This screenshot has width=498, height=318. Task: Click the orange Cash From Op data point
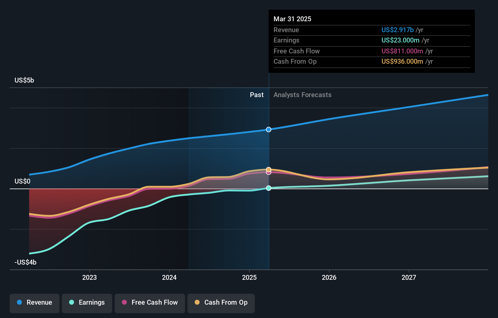[x=269, y=169]
